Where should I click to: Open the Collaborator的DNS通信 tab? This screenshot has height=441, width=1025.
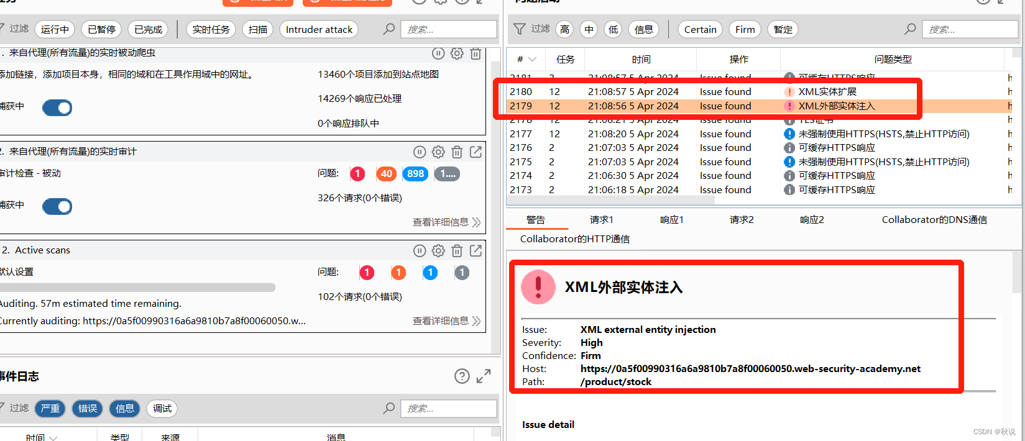(x=934, y=219)
